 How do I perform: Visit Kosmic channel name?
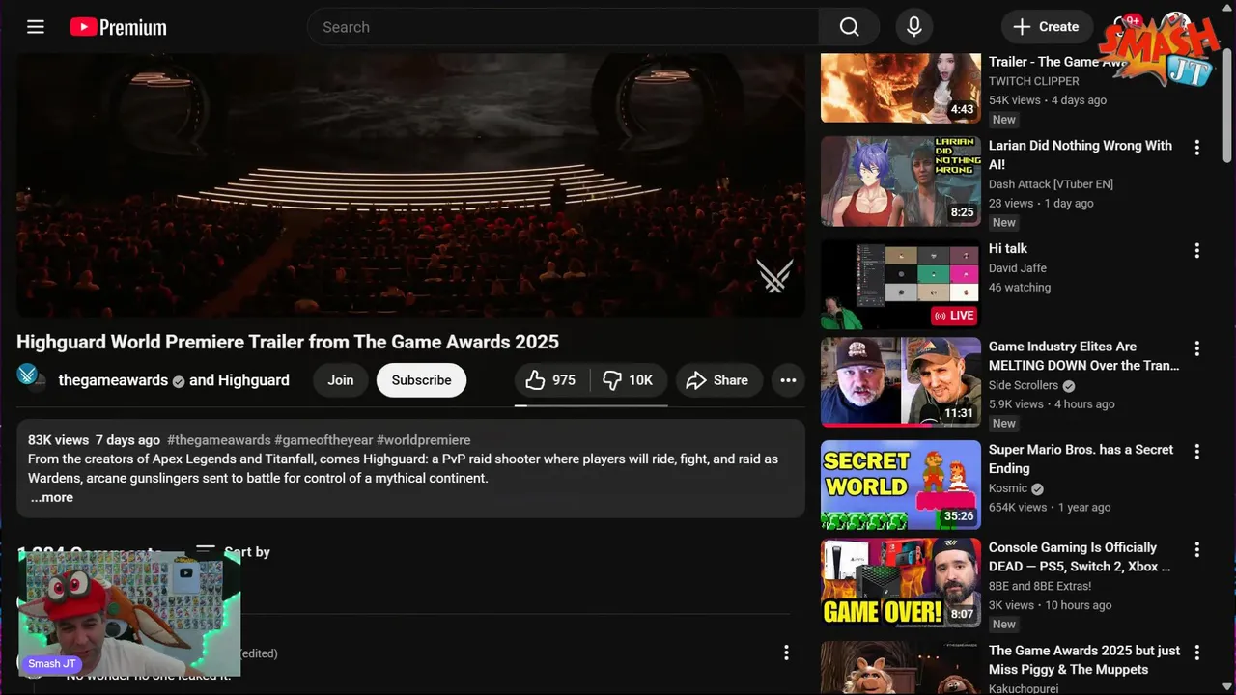[x=1008, y=487]
